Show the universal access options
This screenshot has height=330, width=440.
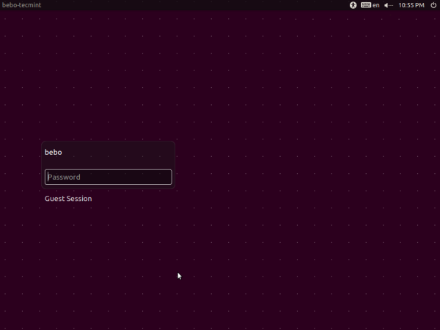tap(353, 5)
